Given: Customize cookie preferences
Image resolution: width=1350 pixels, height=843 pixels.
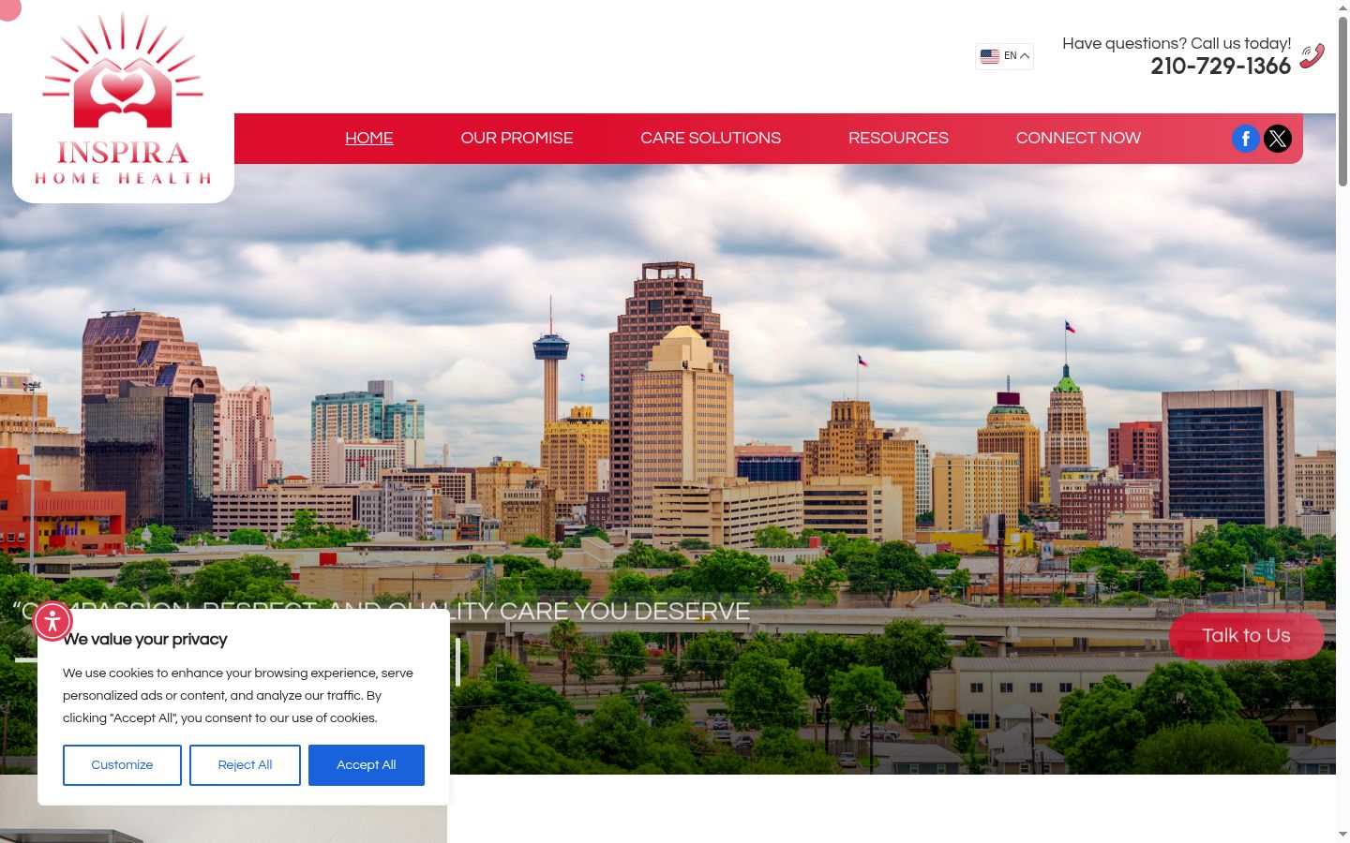Looking at the screenshot, I should 122,765.
